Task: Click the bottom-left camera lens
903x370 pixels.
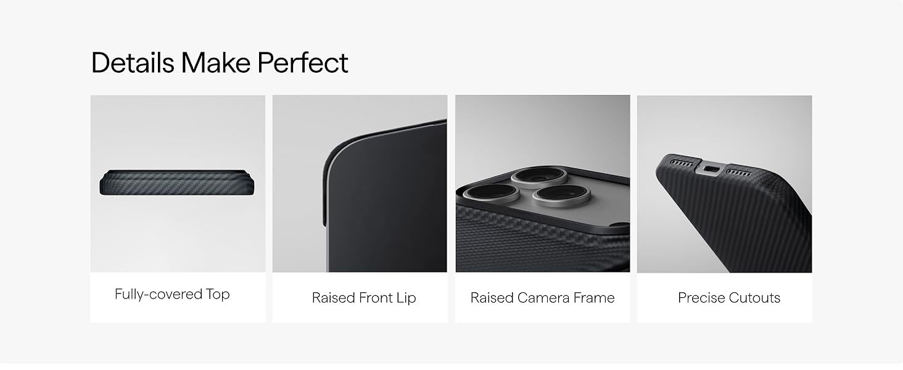Action: 490,193
